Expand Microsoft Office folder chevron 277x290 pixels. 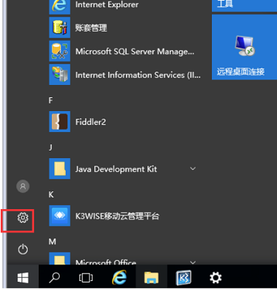[x=193, y=262]
